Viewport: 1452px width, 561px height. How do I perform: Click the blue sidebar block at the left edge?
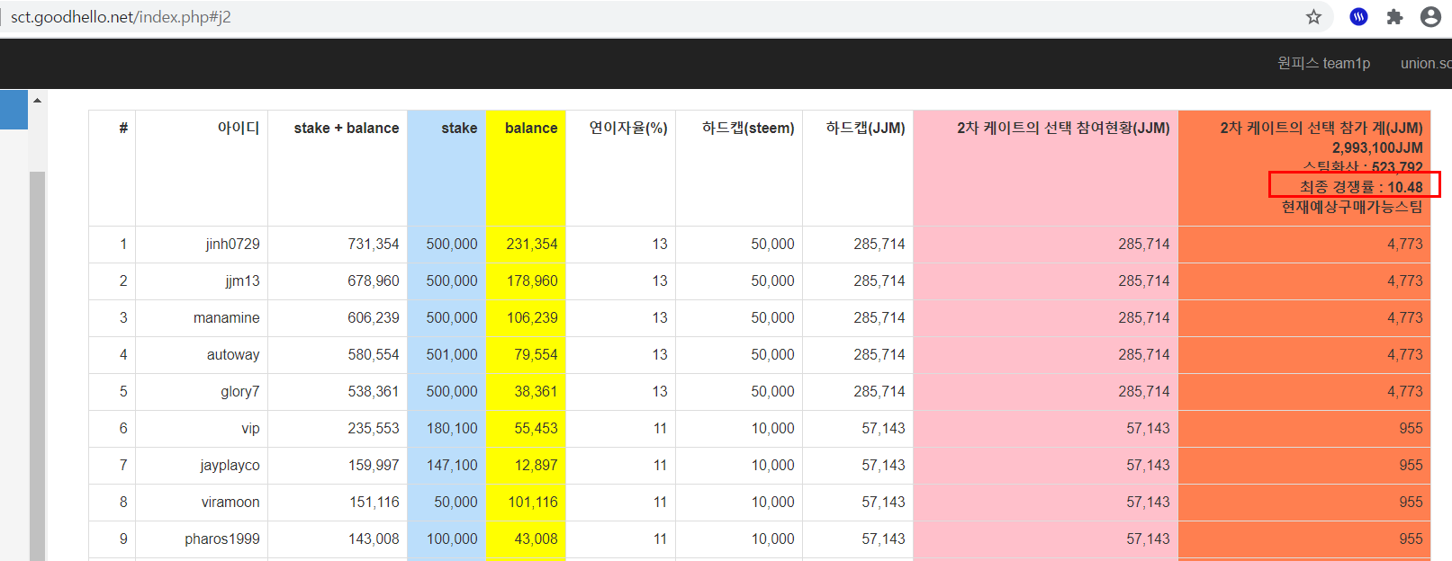[14, 109]
